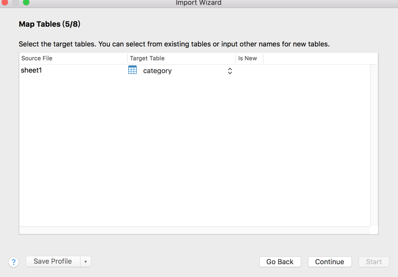
Task: Click the greyed-out Start button
Action: pos(374,262)
